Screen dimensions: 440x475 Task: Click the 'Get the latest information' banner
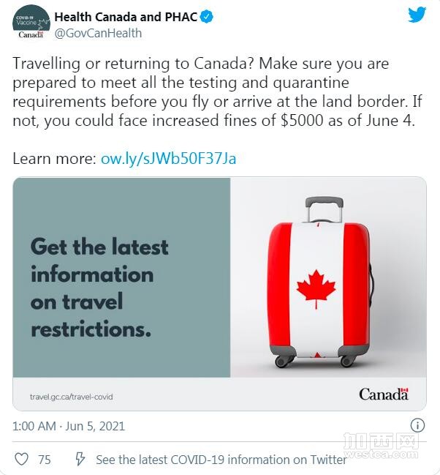tap(121, 277)
